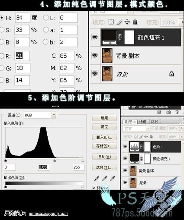
Task: Click create new document from state icon
Action: 159,112
